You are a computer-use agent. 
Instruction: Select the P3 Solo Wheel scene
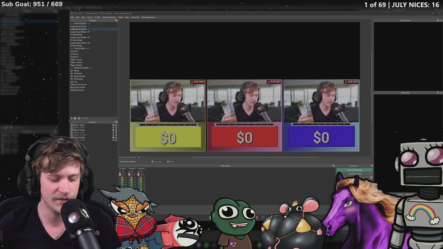coord(93,46)
